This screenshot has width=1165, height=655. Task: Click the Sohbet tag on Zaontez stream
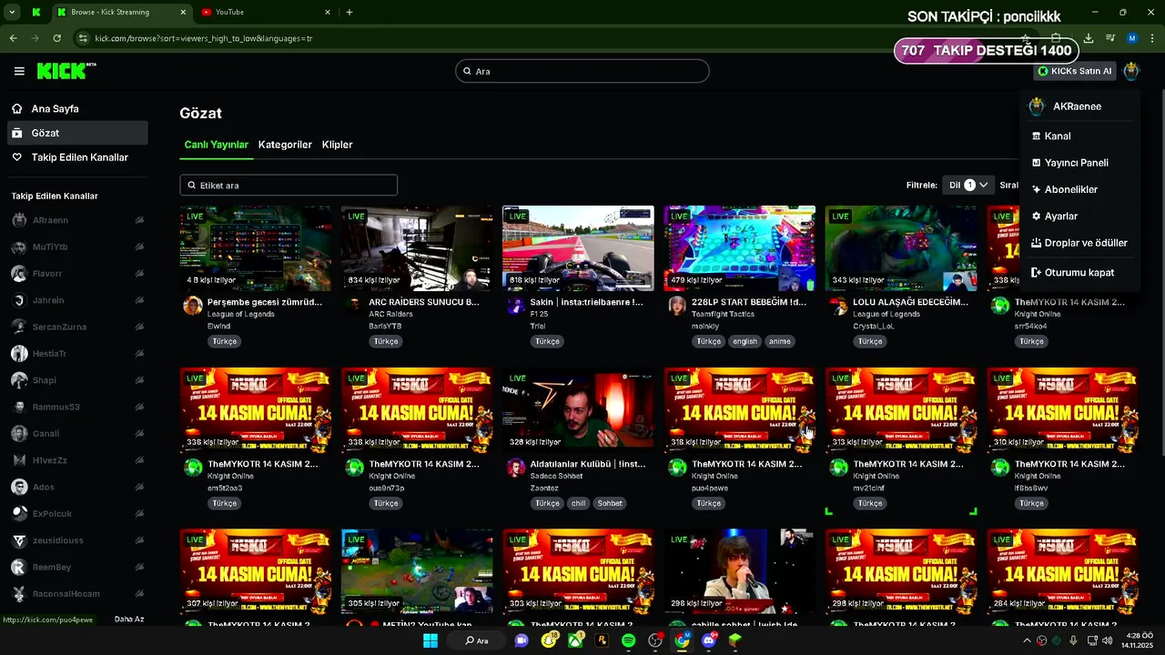click(x=610, y=503)
